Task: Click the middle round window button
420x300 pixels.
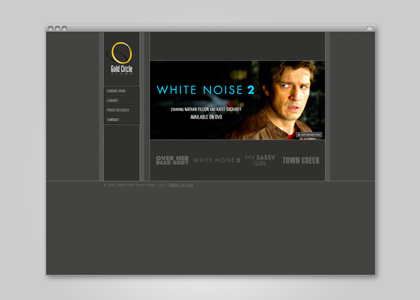Action: (x=58, y=28)
